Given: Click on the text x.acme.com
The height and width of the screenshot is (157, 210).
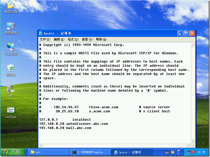Looking at the screenshot, I should pyautogui.click(x=99, y=111).
